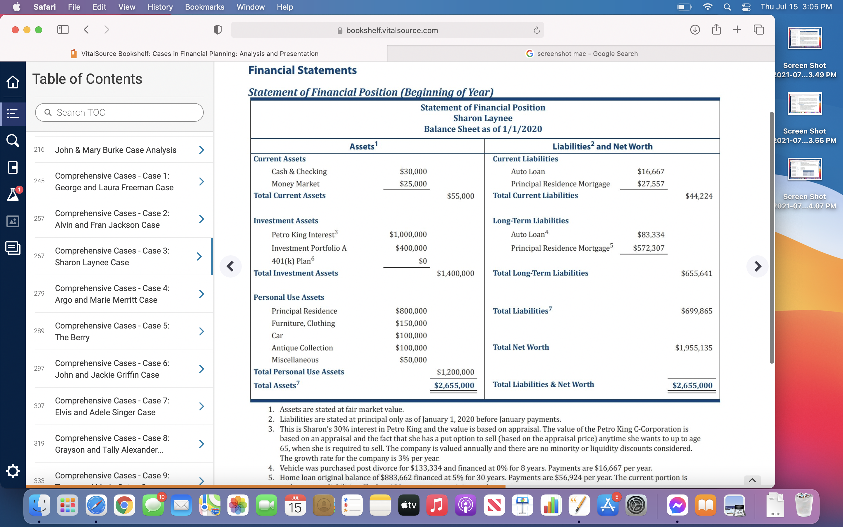This screenshot has height=527, width=843.
Task: Show Safari downloads
Action: point(695,30)
